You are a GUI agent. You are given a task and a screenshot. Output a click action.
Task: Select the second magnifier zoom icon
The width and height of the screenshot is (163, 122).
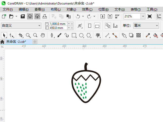tap(35, 35)
